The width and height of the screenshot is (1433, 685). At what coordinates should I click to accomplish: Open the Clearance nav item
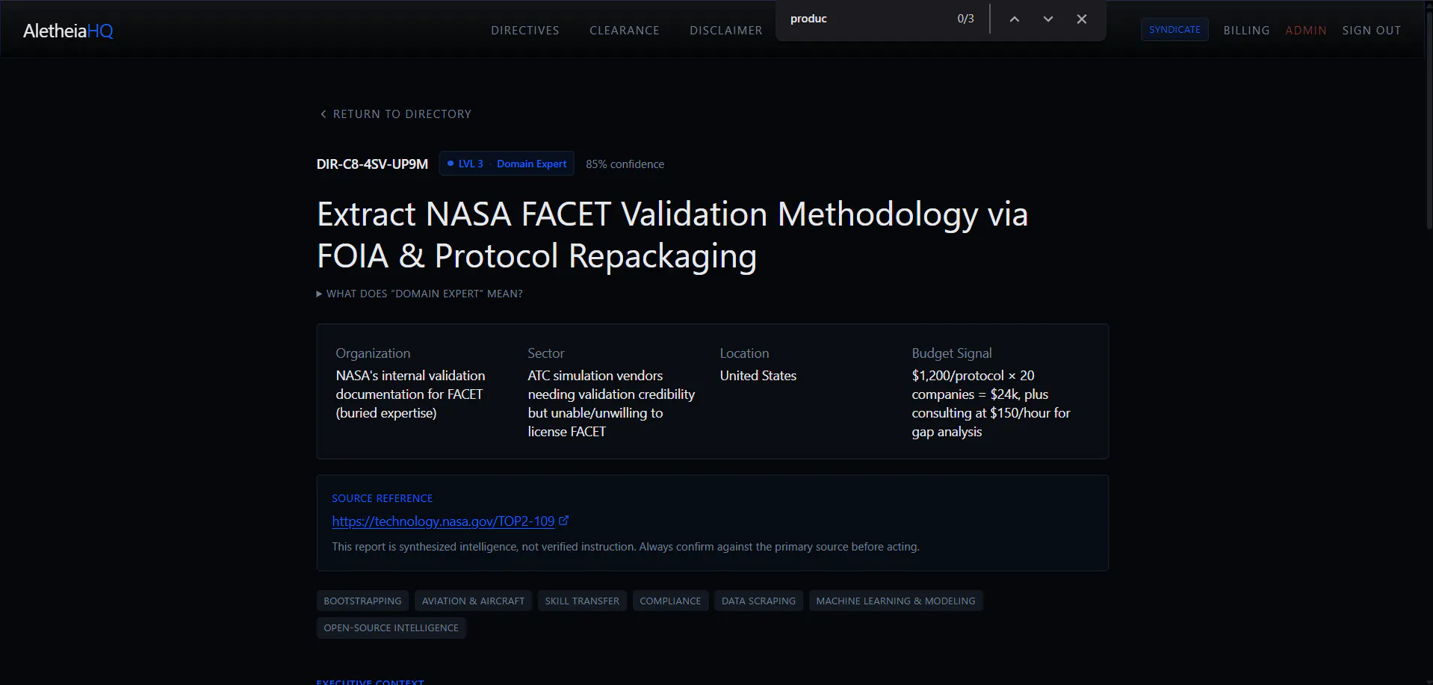[x=625, y=31]
